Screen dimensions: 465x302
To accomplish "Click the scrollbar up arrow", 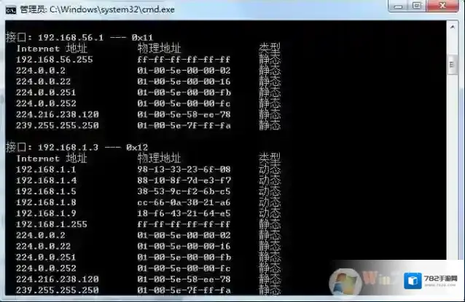I will point(453,26).
